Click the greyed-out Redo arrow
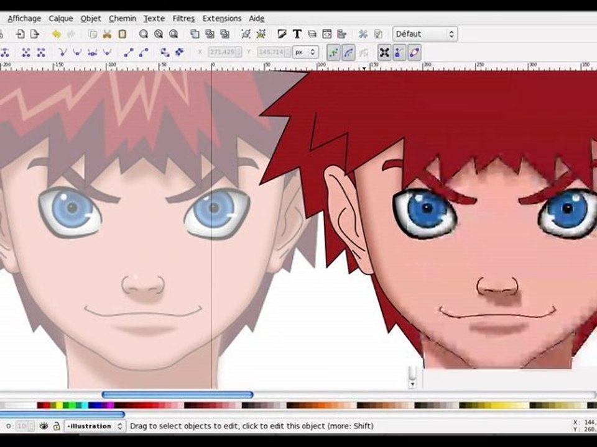Viewport: 597px width, 447px height. 71,34
